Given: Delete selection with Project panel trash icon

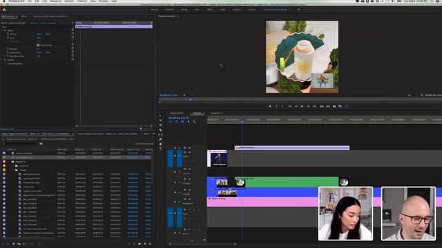Looking at the screenshot, I should [150, 244].
